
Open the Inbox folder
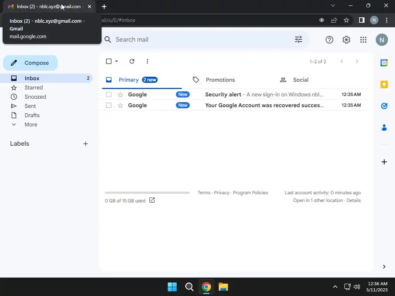[46, 78]
